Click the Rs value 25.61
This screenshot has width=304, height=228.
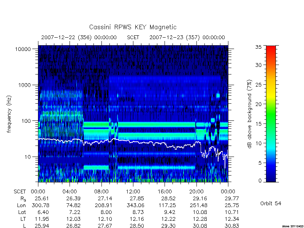pyautogui.click(x=42, y=198)
